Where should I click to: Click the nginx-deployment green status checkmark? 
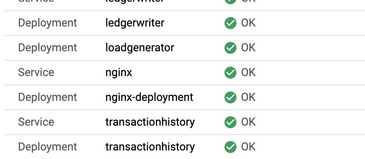tap(230, 97)
